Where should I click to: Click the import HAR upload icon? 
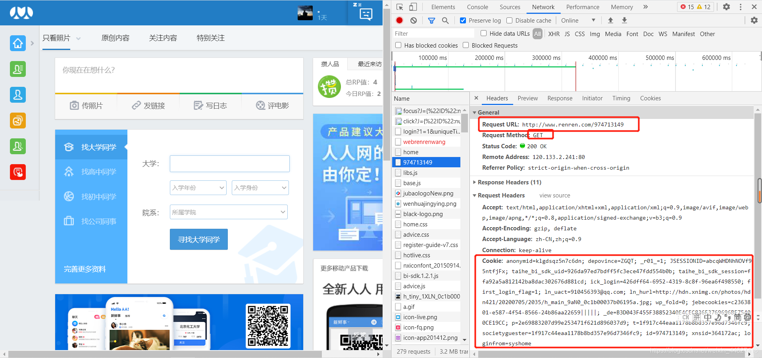click(610, 20)
